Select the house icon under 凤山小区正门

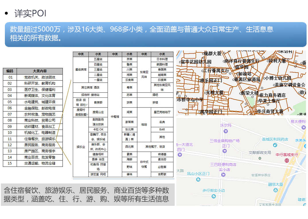point(198,179)
